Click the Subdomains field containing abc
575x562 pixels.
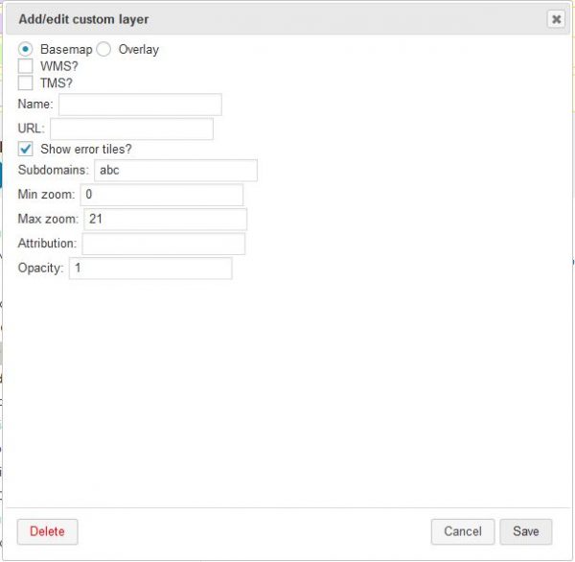175,171
